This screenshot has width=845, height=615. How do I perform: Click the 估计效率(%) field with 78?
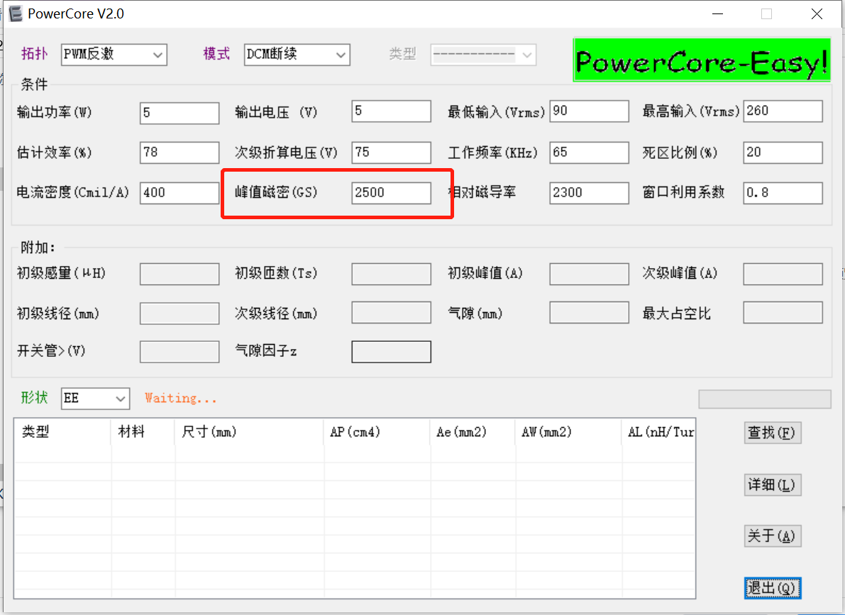(180, 153)
